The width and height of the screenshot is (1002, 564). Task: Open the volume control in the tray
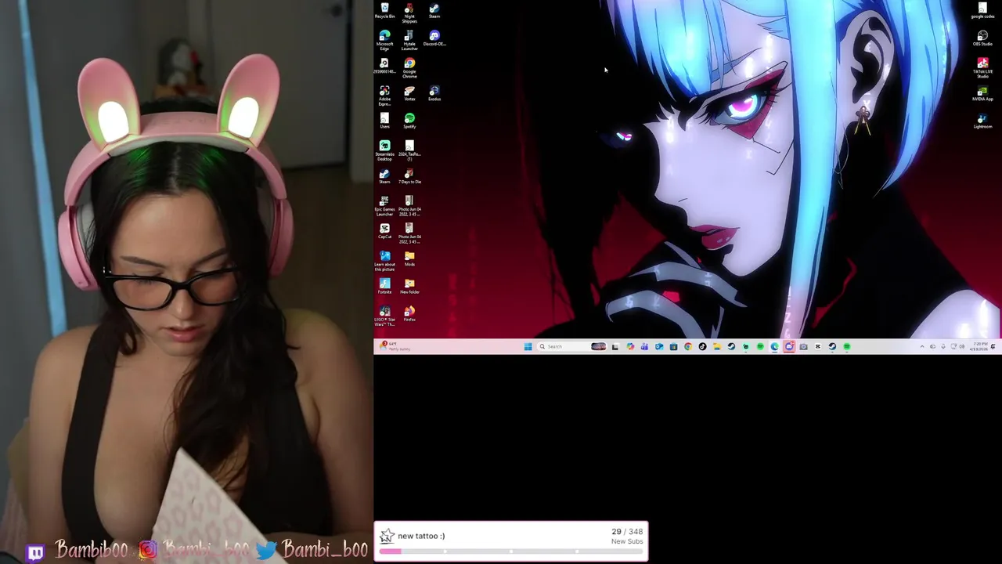tap(962, 346)
